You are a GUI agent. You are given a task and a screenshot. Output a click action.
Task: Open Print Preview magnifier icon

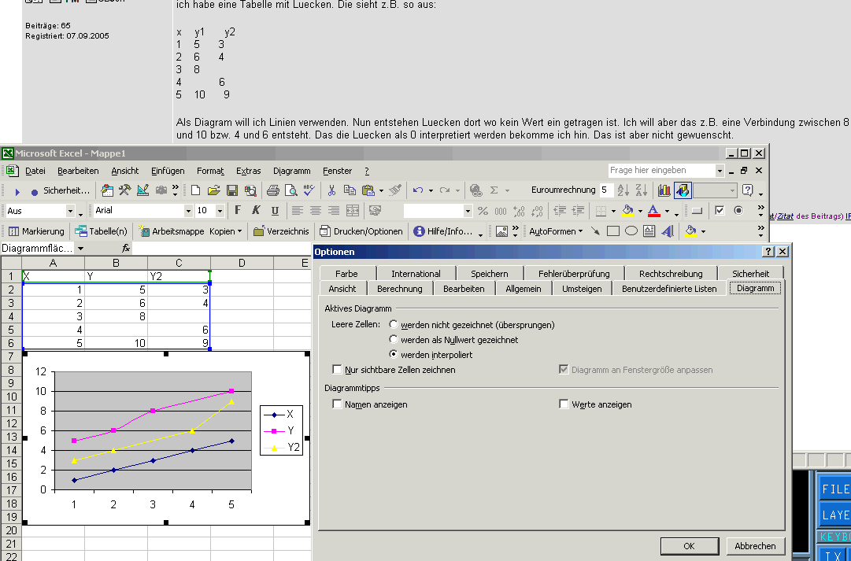291,190
